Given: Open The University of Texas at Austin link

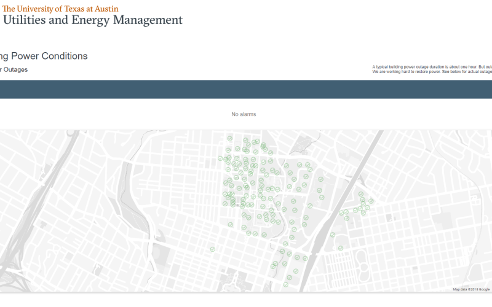Looking at the screenshot, I should (x=60, y=9).
